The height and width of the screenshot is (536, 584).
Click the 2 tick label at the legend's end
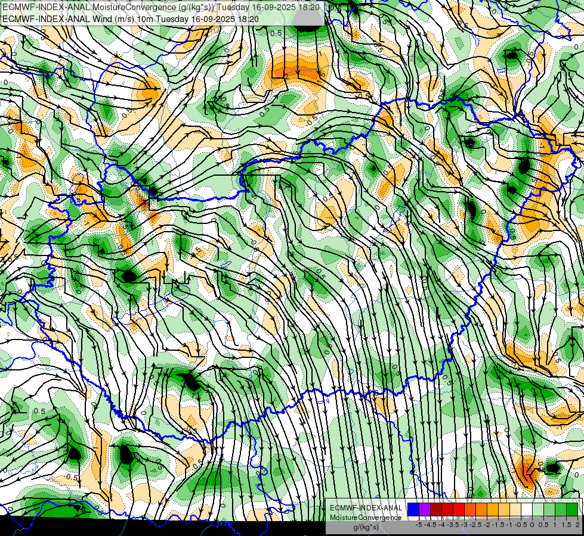(577, 525)
